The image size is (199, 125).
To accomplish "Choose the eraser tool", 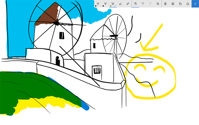I will click(120, 4).
